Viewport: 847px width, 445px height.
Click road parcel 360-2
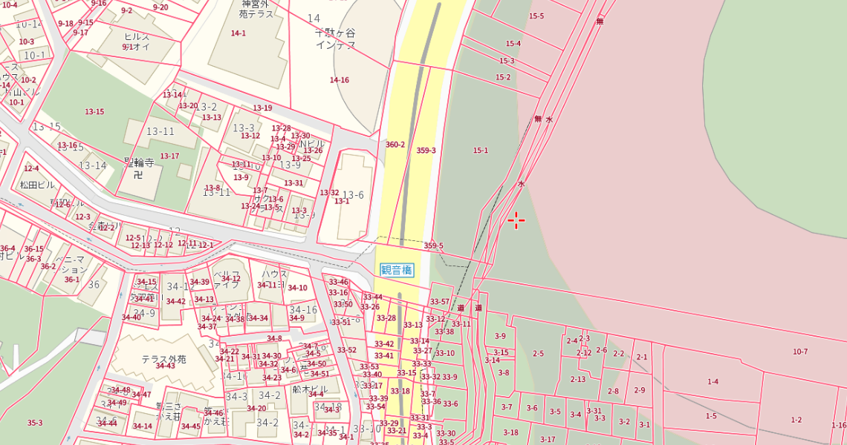pyautogui.click(x=395, y=145)
